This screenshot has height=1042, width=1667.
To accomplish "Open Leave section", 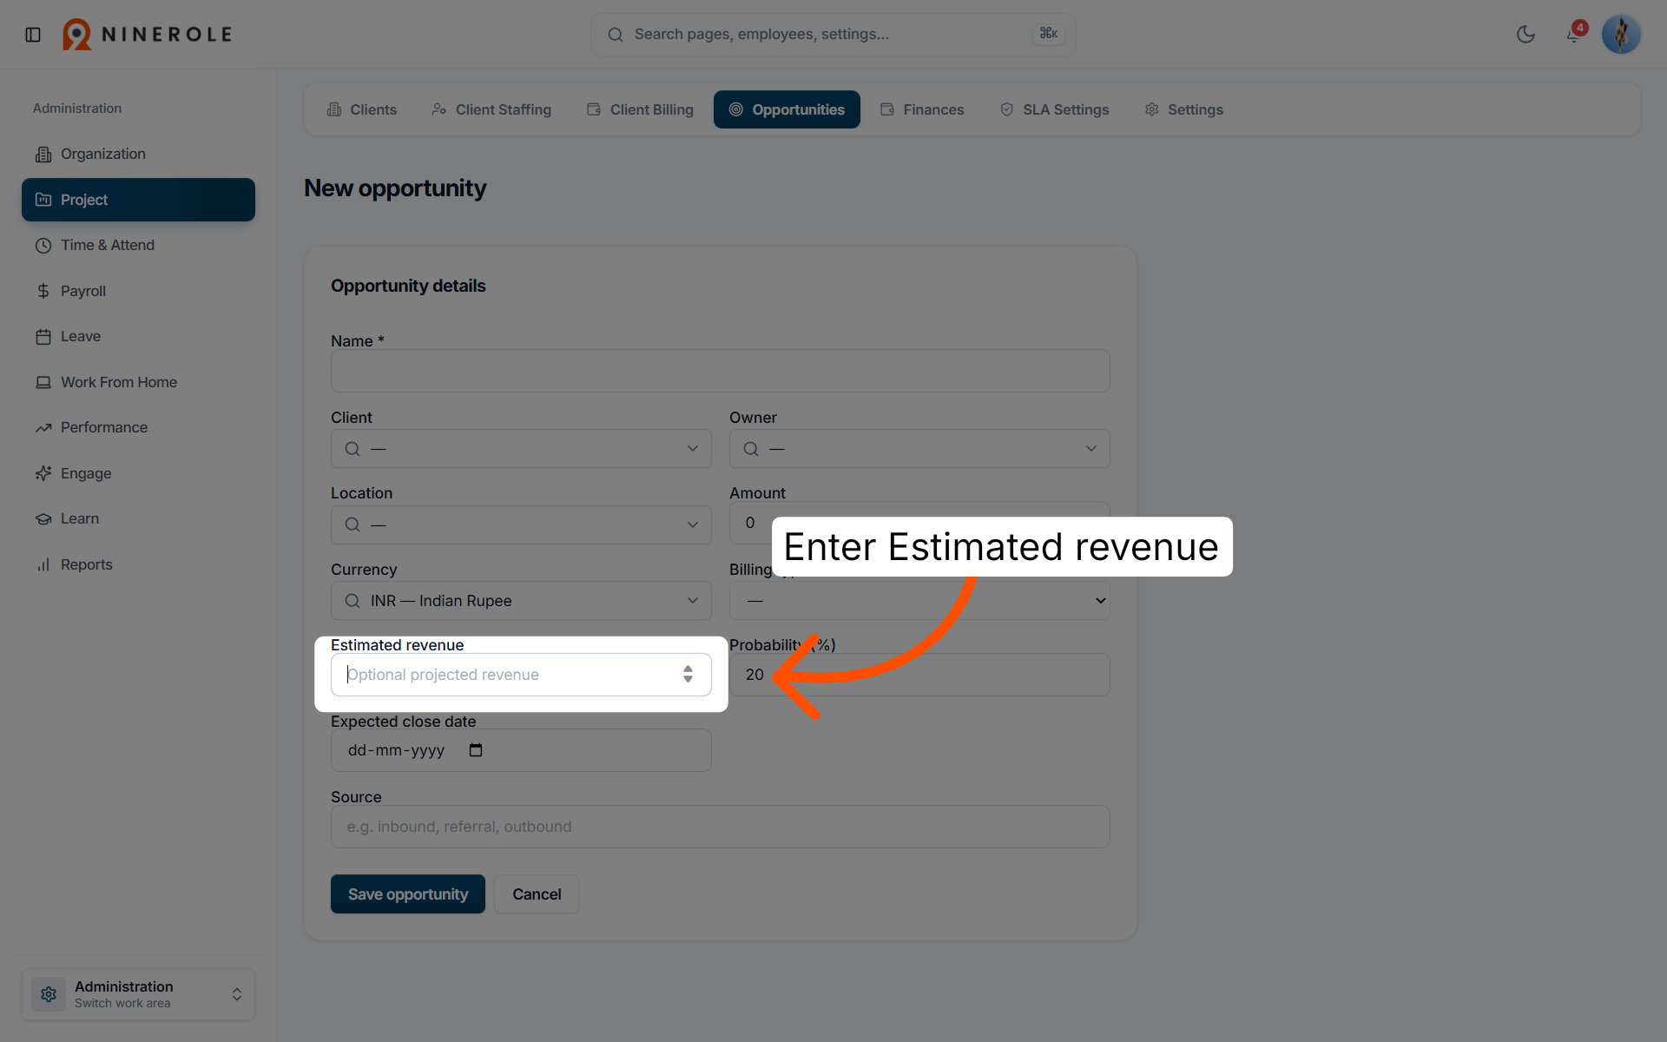I will click(x=138, y=336).
